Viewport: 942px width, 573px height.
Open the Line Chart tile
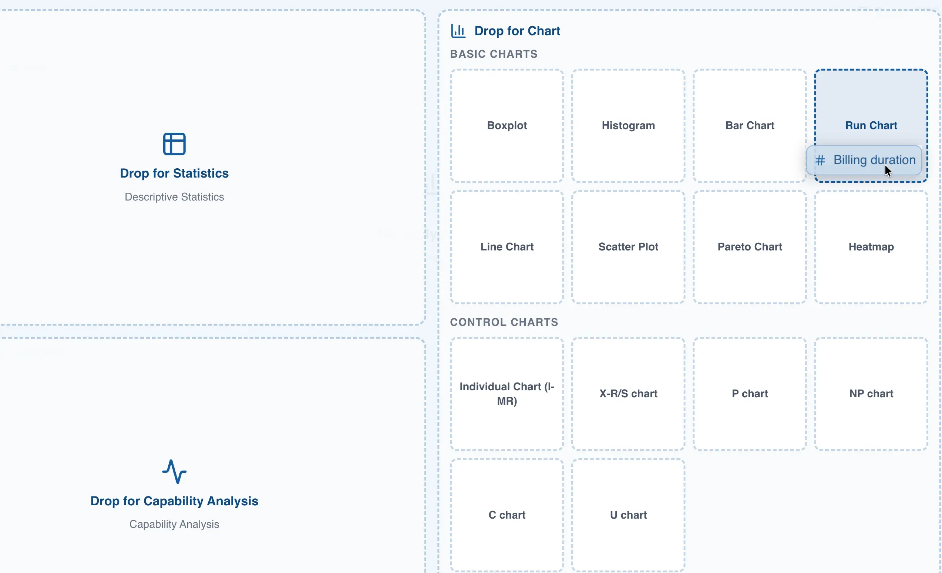(x=507, y=247)
